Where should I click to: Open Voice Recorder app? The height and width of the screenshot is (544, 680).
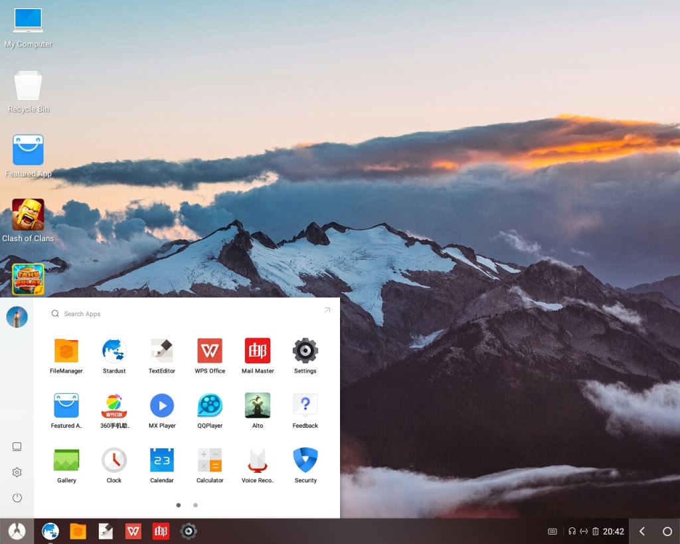(x=258, y=464)
